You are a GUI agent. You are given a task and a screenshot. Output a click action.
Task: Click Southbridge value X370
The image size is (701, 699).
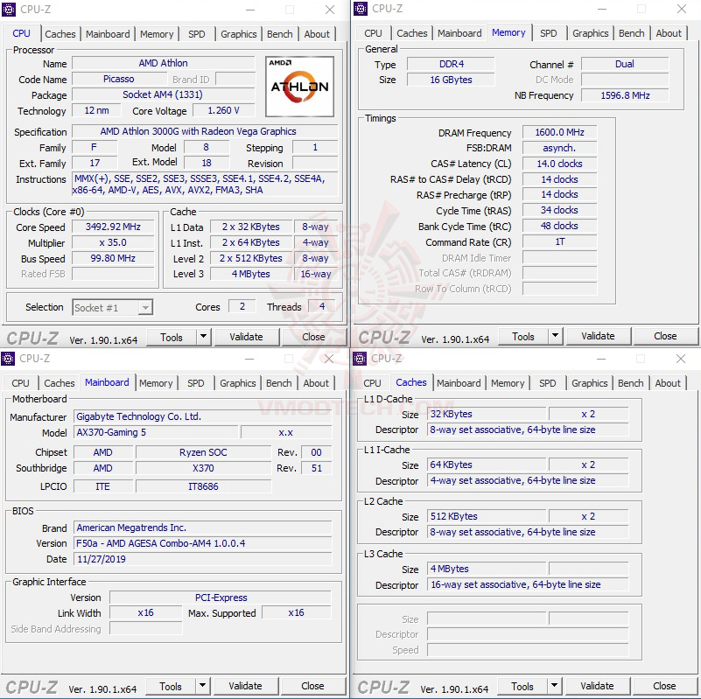pyautogui.click(x=203, y=468)
